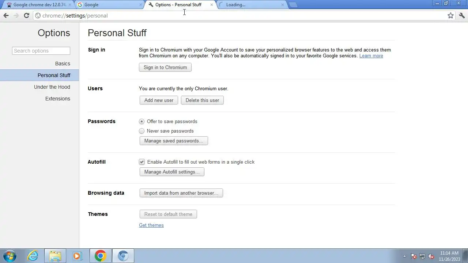468x263 pixels.
Task: Select Personal Stuff in the sidebar
Action: pyautogui.click(x=39, y=75)
